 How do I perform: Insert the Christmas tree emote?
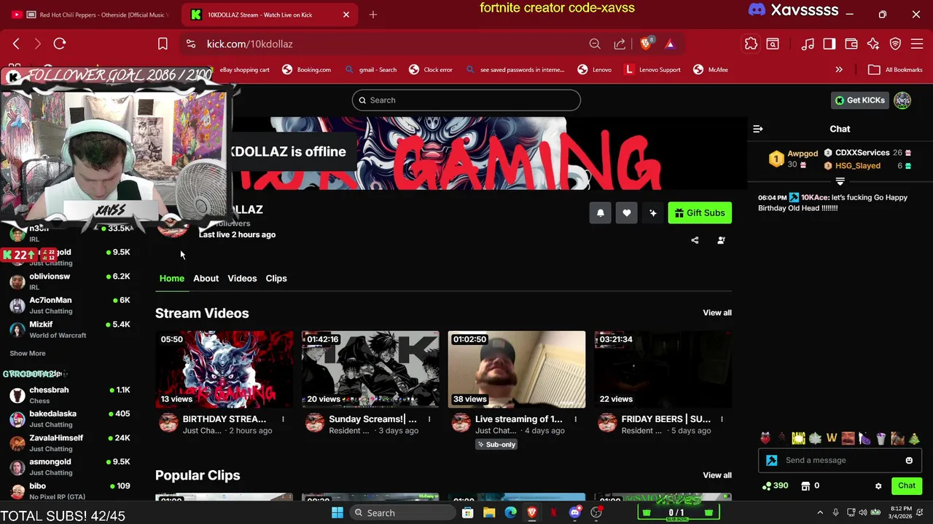tap(914, 438)
